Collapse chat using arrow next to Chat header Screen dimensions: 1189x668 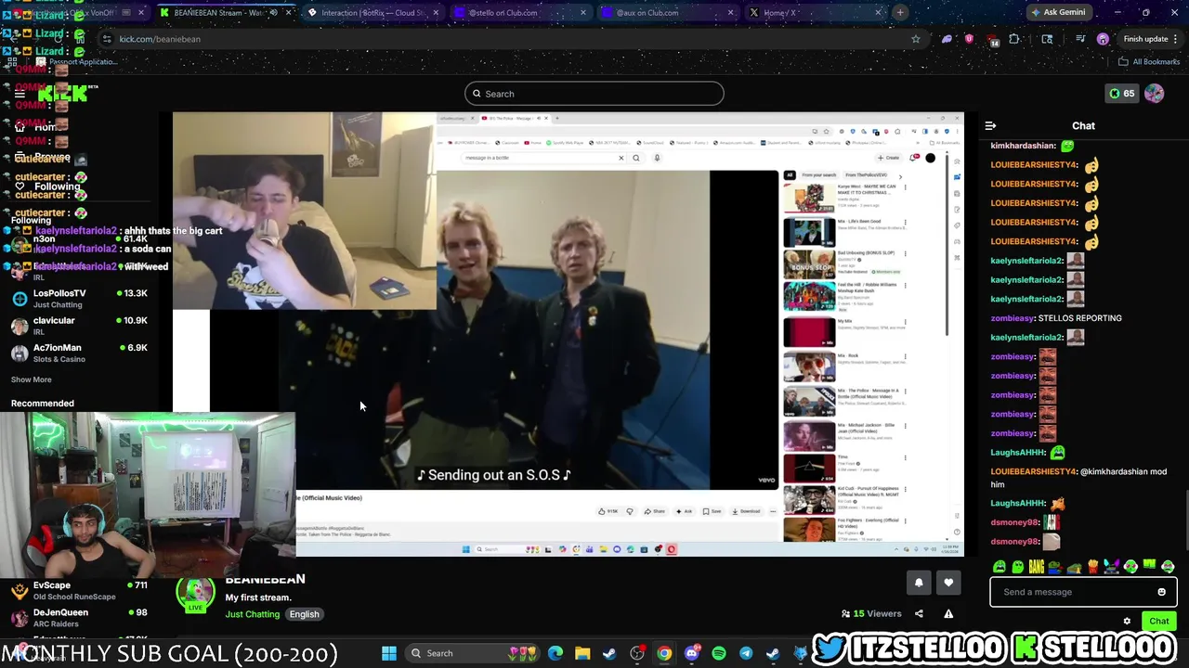point(990,125)
